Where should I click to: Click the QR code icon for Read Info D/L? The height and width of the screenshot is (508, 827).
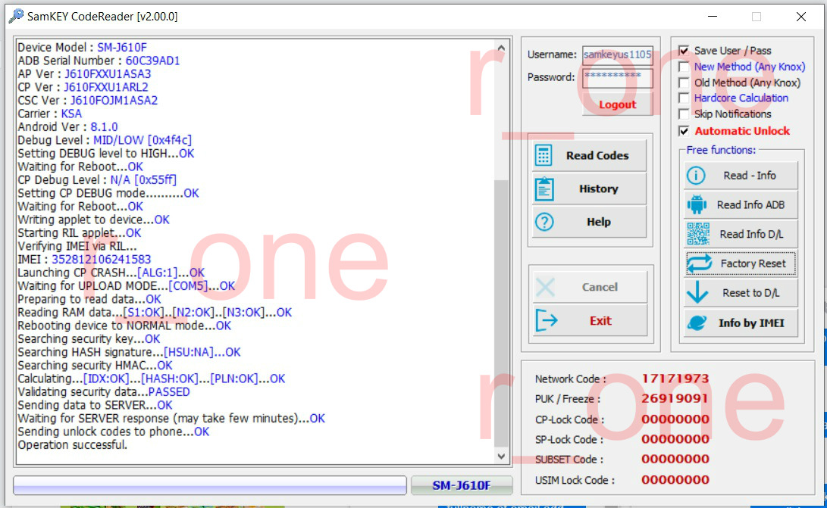[x=698, y=234]
